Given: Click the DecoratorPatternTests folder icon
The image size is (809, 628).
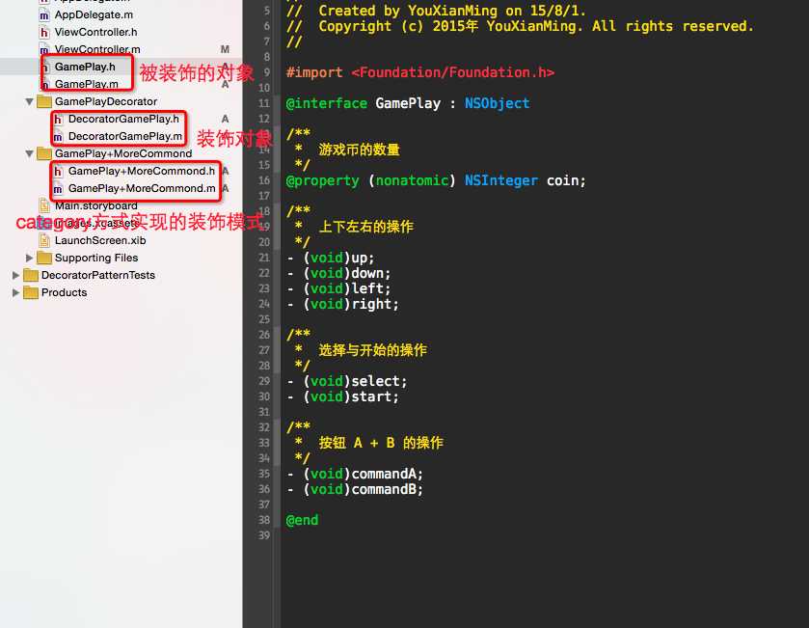Looking at the screenshot, I should pos(31,275).
